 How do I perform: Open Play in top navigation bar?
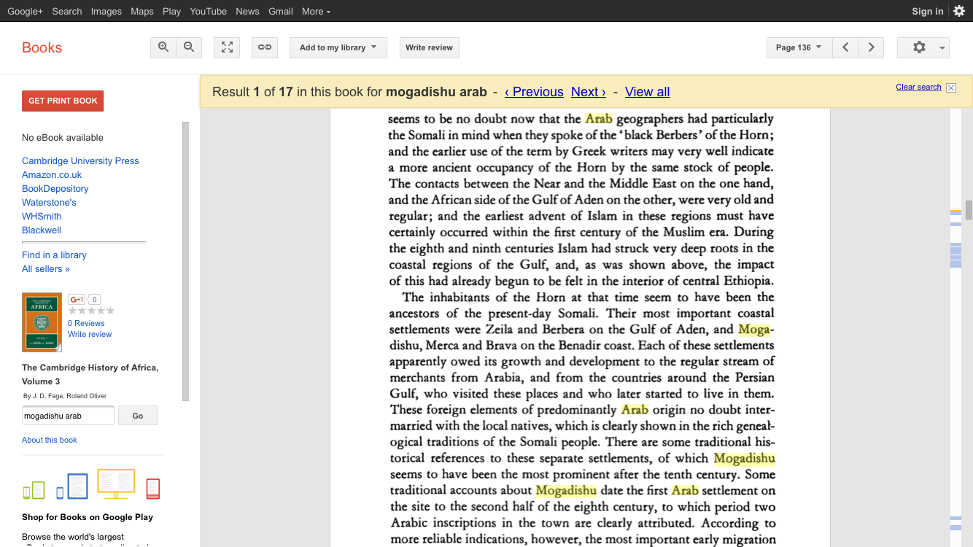point(171,11)
